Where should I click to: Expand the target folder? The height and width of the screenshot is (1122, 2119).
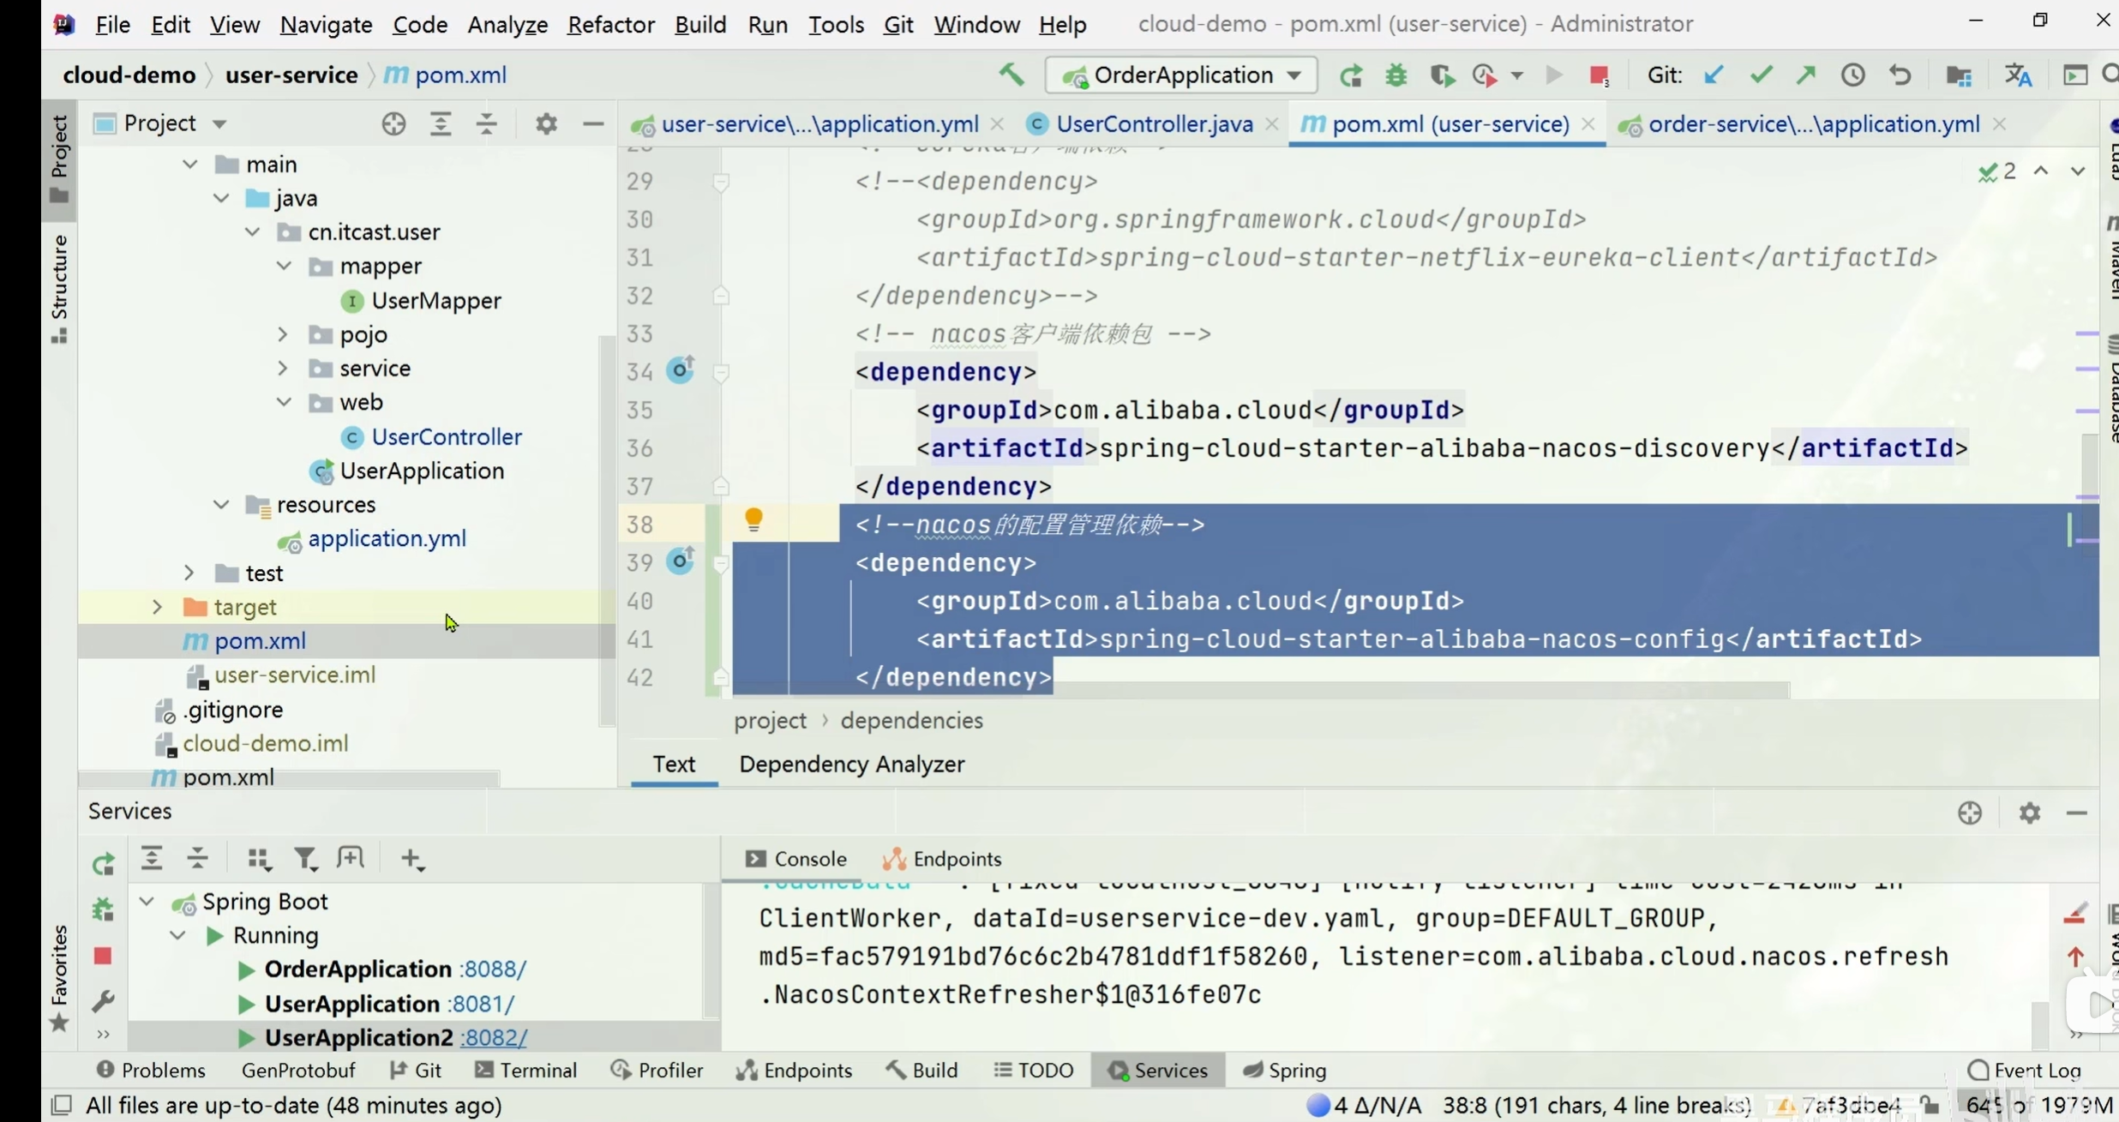pyautogui.click(x=157, y=607)
